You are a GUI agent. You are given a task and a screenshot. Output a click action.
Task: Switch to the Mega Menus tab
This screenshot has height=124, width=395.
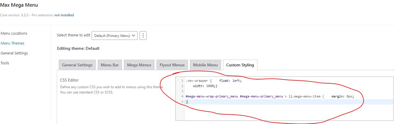139,65
